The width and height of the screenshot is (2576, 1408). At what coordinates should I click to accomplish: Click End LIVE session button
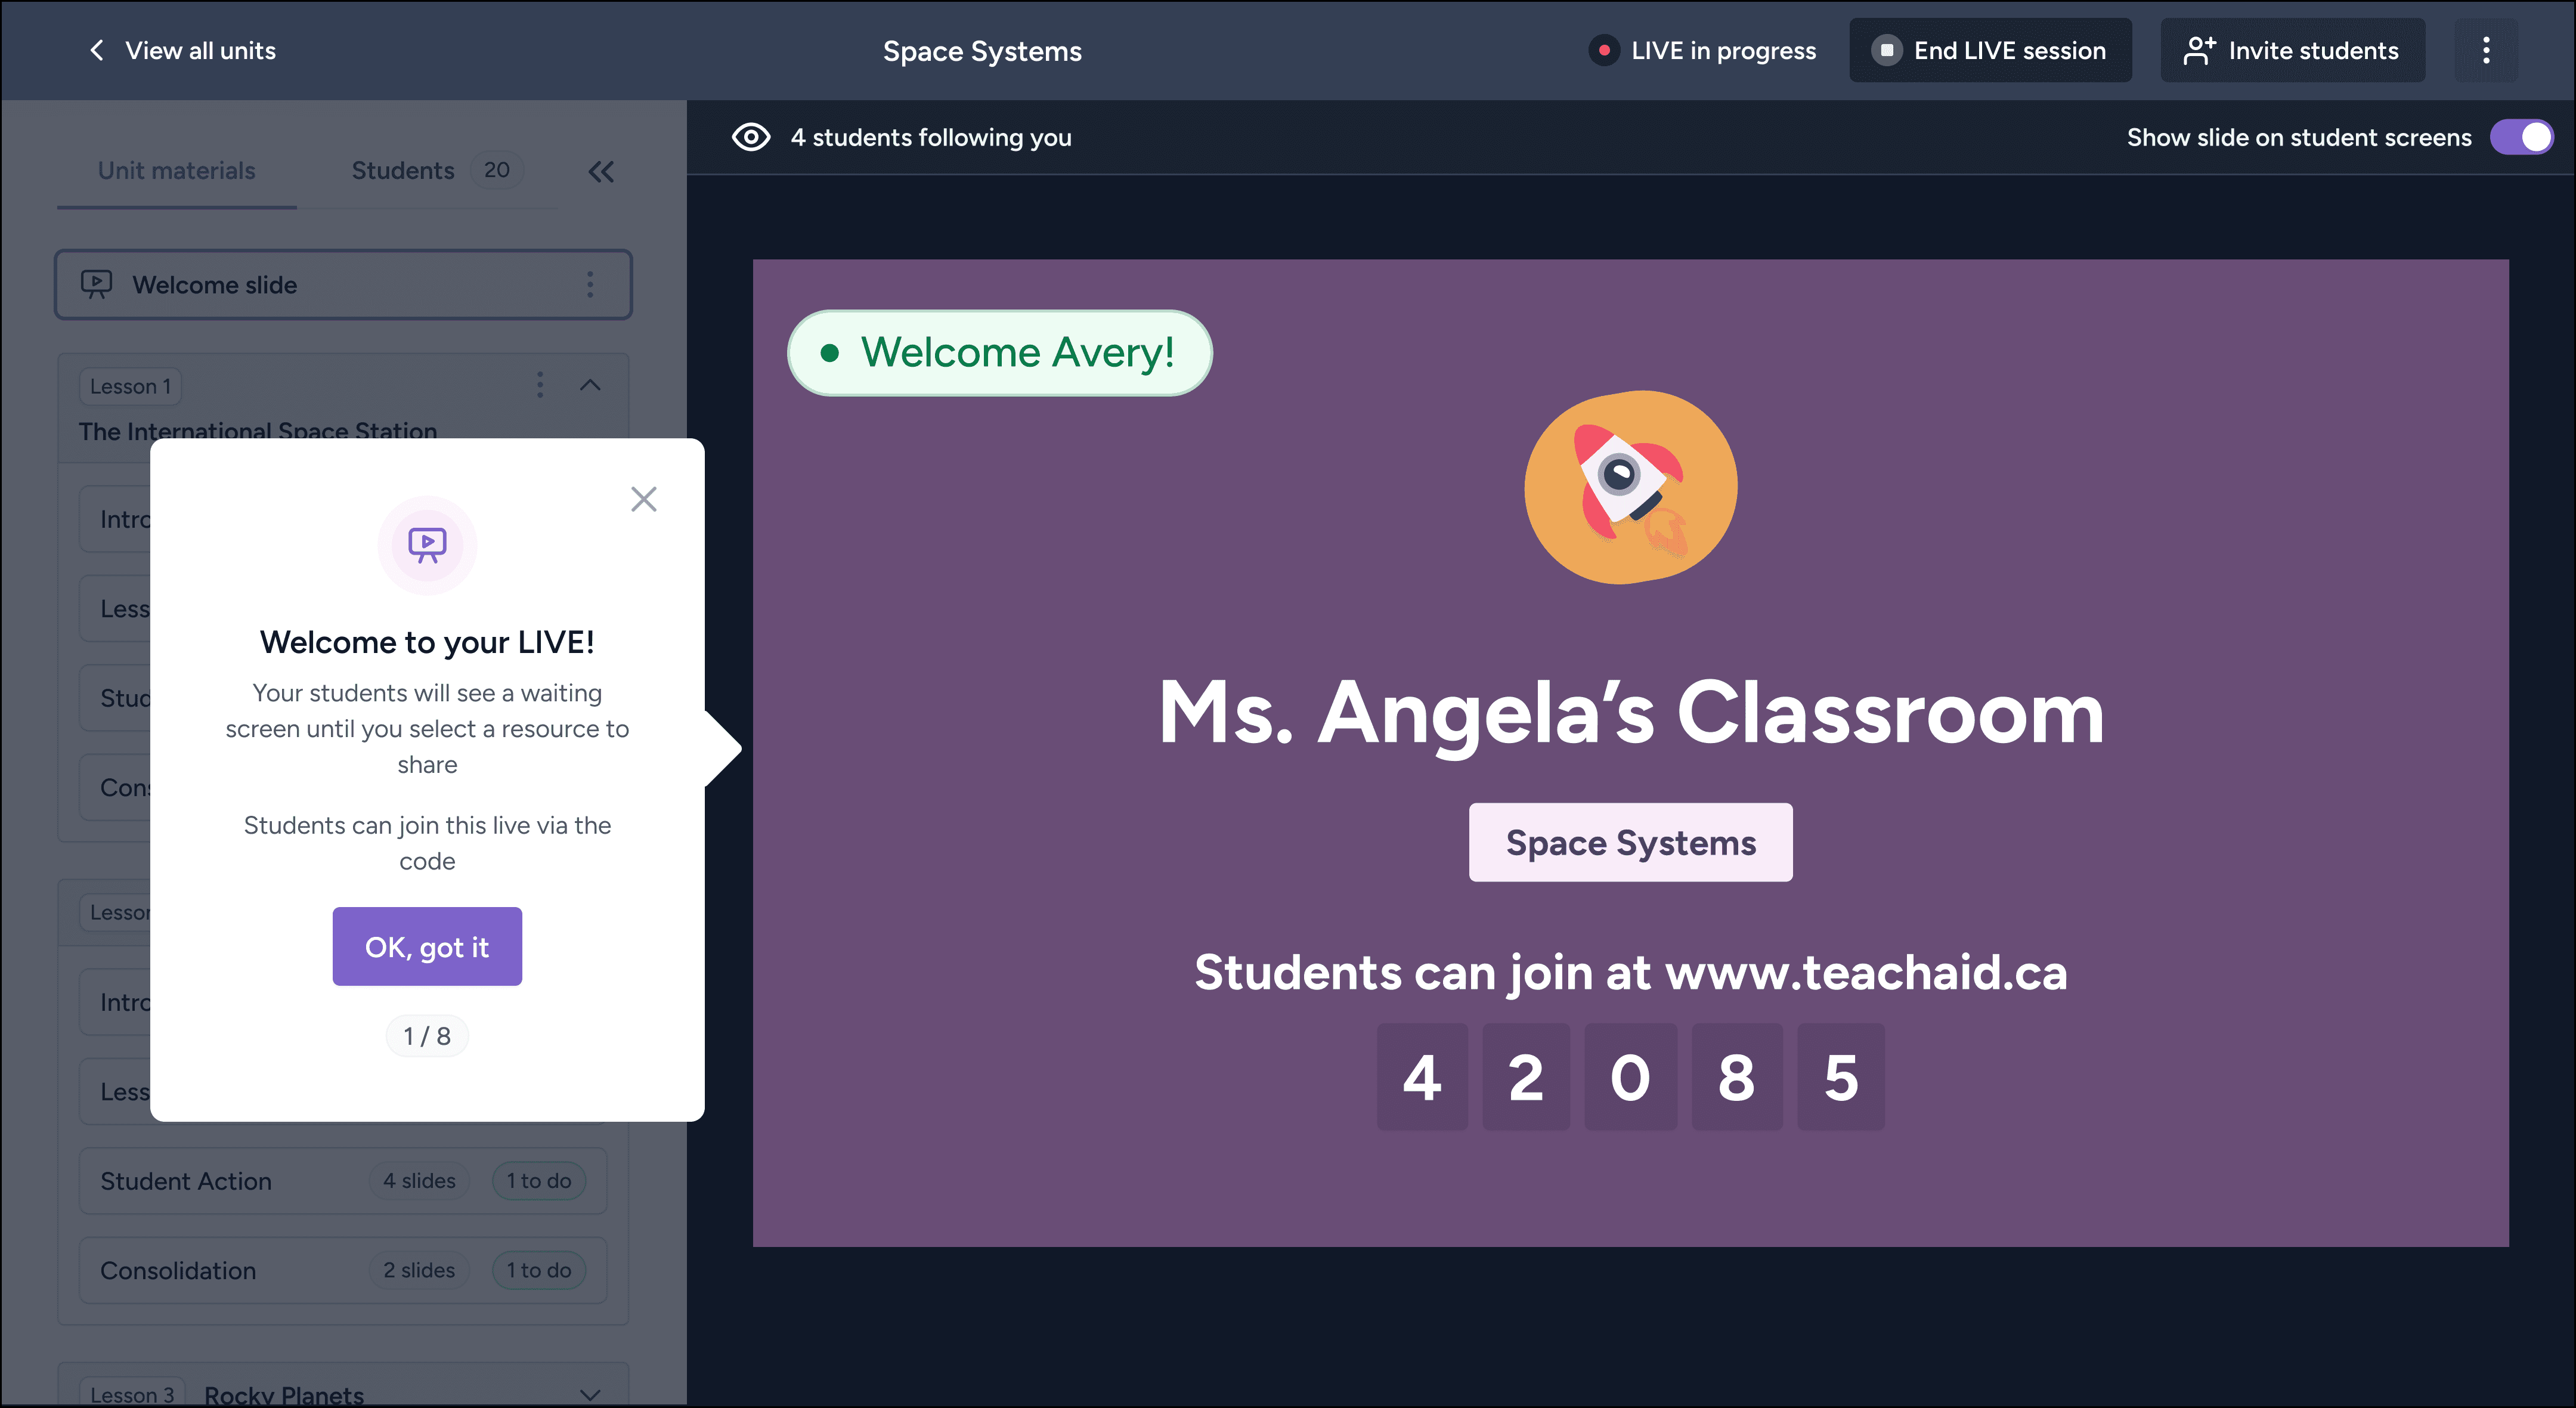point(1990,50)
